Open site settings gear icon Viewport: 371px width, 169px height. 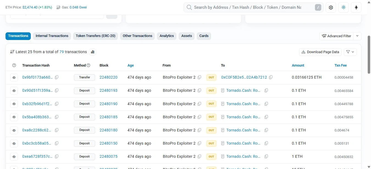[331, 7]
